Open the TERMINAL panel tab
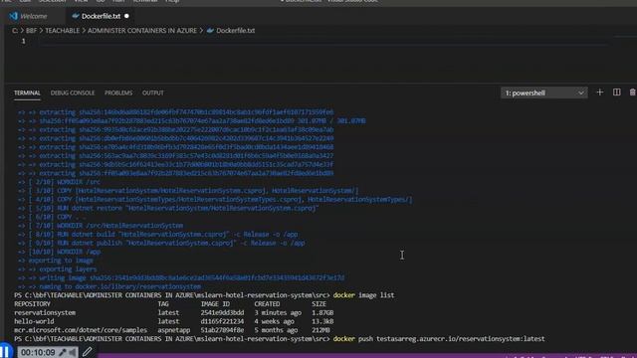The width and height of the screenshot is (637, 358). pyautogui.click(x=27, y=92)
